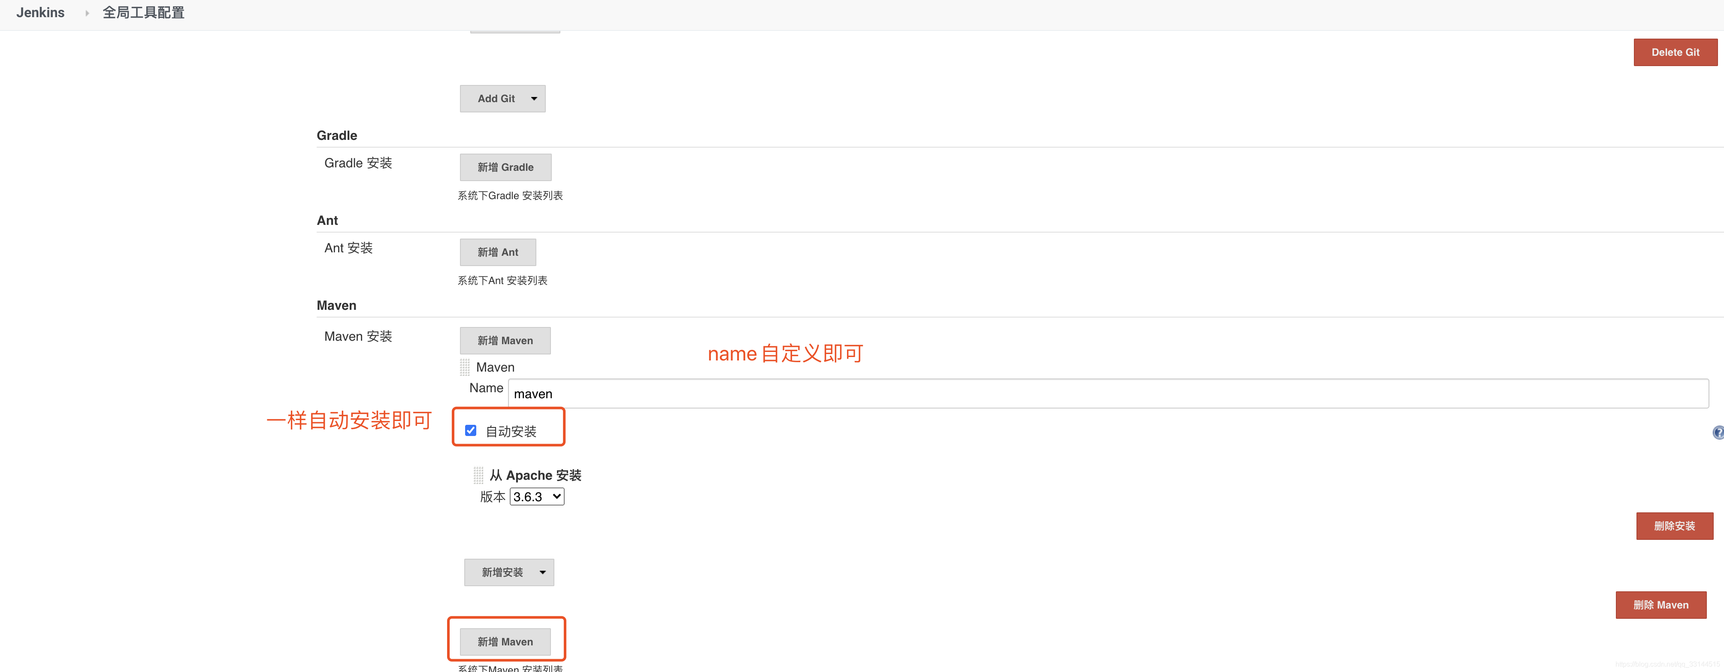The image size is (1724, 672).
Task: Open the Maven version 3.6.3 dropdown
Action: tap(536, 496)
